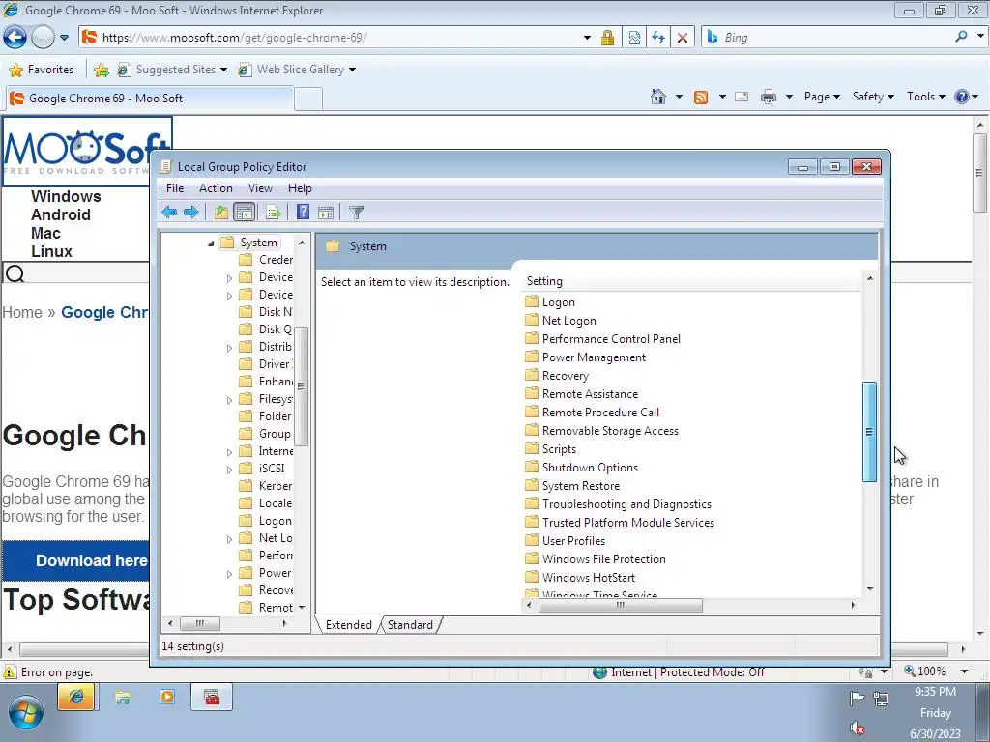
Task: Click the muted volume tray icon
Action: [x=857, y=728]
